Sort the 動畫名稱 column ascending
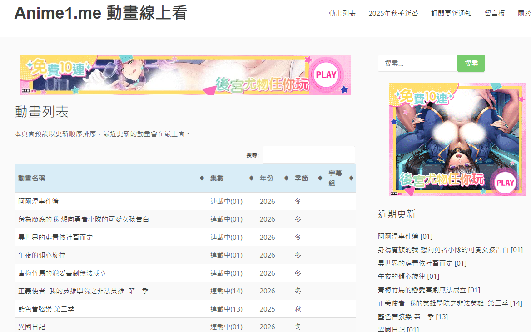This screenshot has width=531, height=332. coord(202,178)
